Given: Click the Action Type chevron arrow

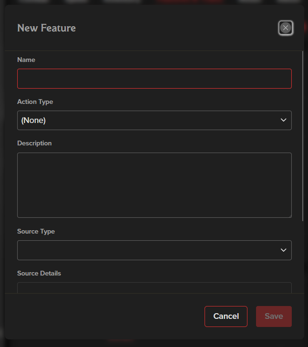Looking at the screenshot, I should pos(283,120).
